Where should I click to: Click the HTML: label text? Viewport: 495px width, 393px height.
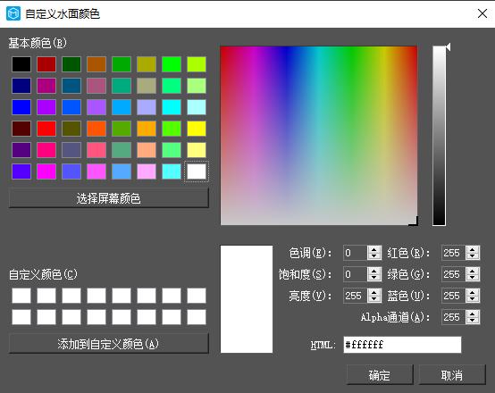point(323,345)
